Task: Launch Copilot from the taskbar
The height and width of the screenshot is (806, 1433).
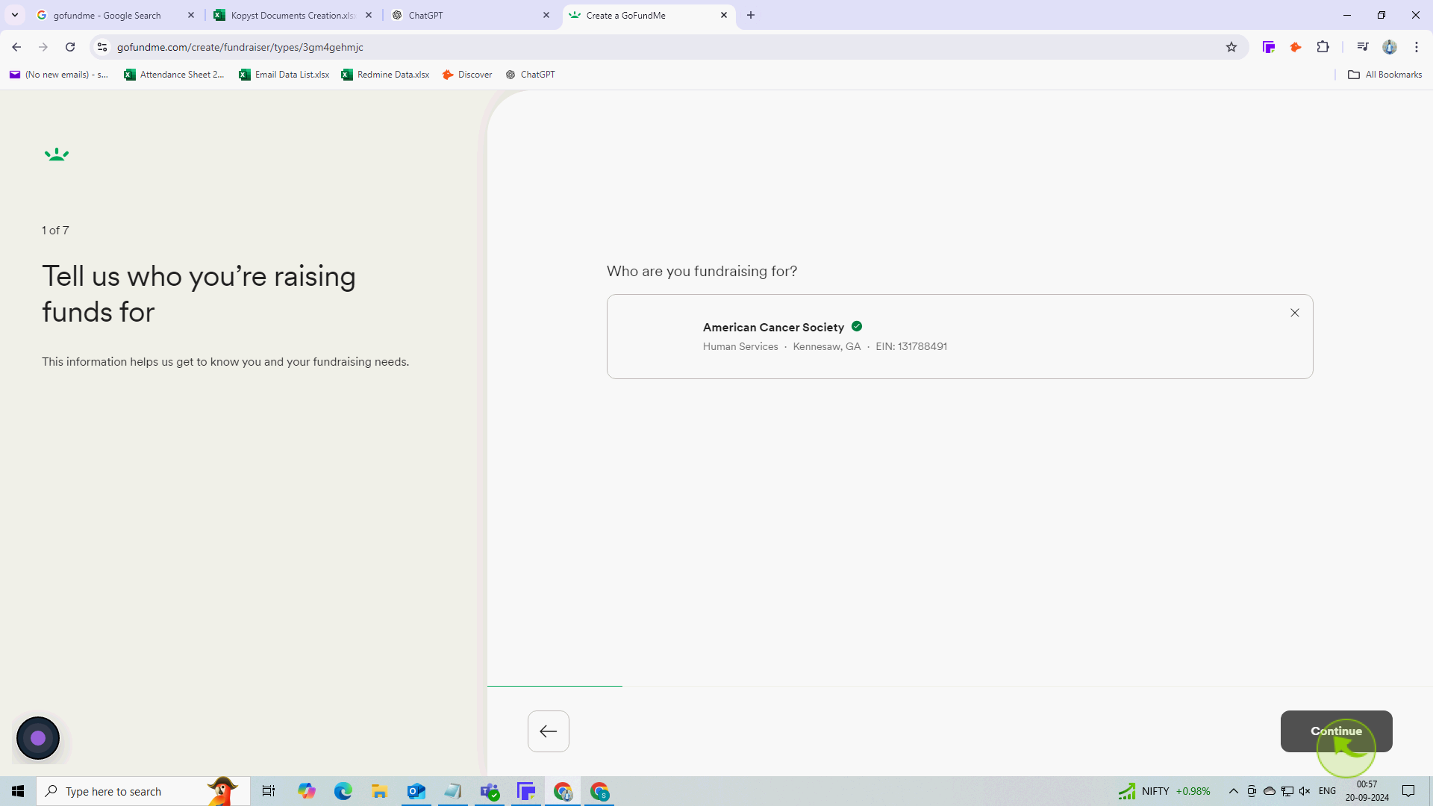Action: 307,791
